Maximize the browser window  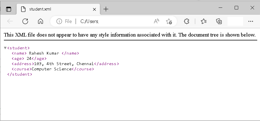pos(236,7)
